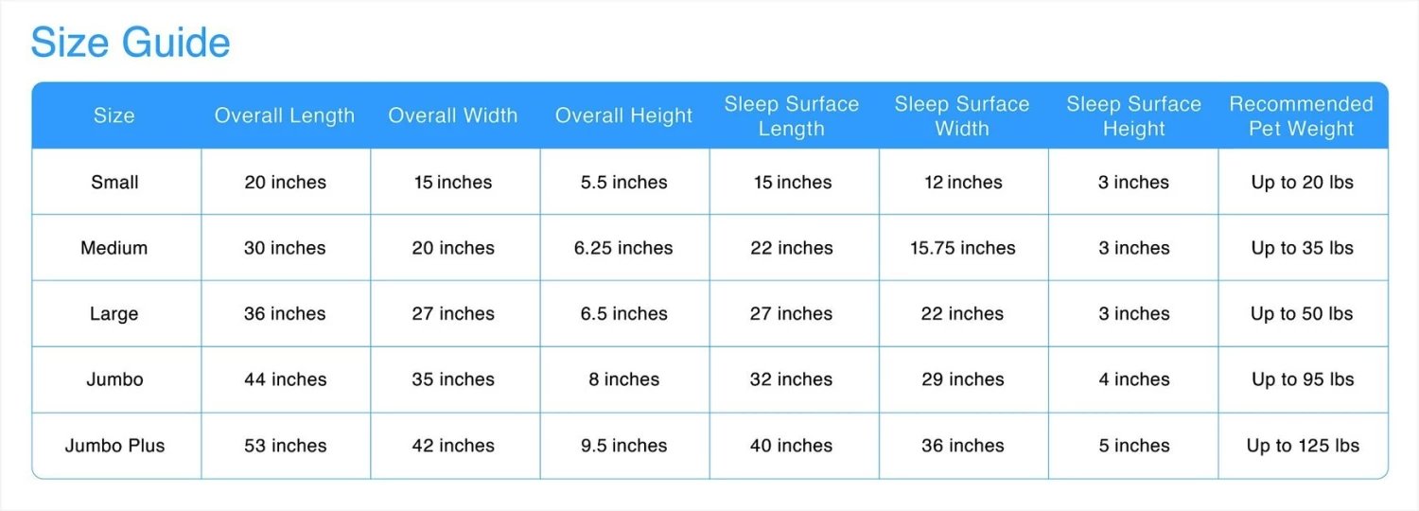Click the Size Guide heading
Screen dimensions: 1419x511
tap(131, 43)
